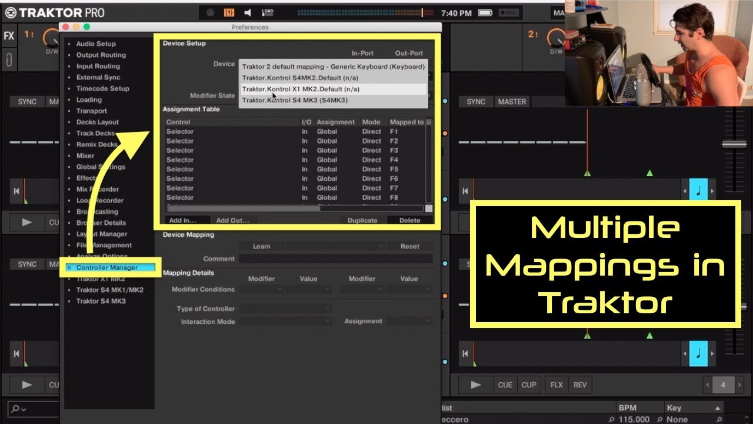Image resolution: width=753 pixels, height=424 pixels.
Task: Toggle MASTER on the upper right deck
Action: (x=512, y=102)
